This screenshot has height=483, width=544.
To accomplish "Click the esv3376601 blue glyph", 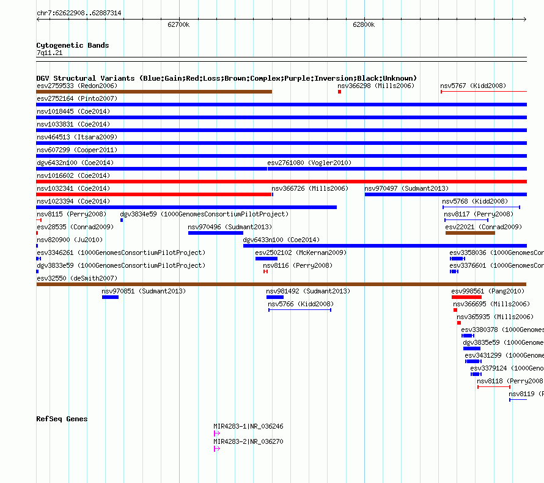I will (x=454, y=271).
